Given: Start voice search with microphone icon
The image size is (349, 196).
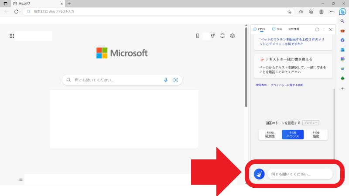Looking at the screenshot, I should click(x=166, y=80).
